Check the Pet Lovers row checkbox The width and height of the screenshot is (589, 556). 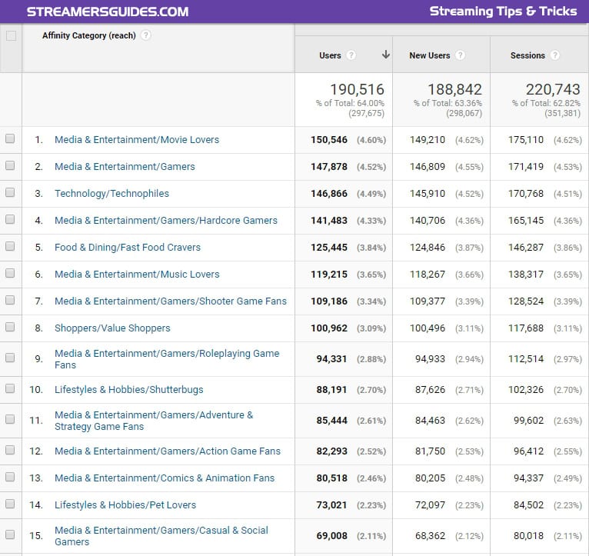click(10, 504)
